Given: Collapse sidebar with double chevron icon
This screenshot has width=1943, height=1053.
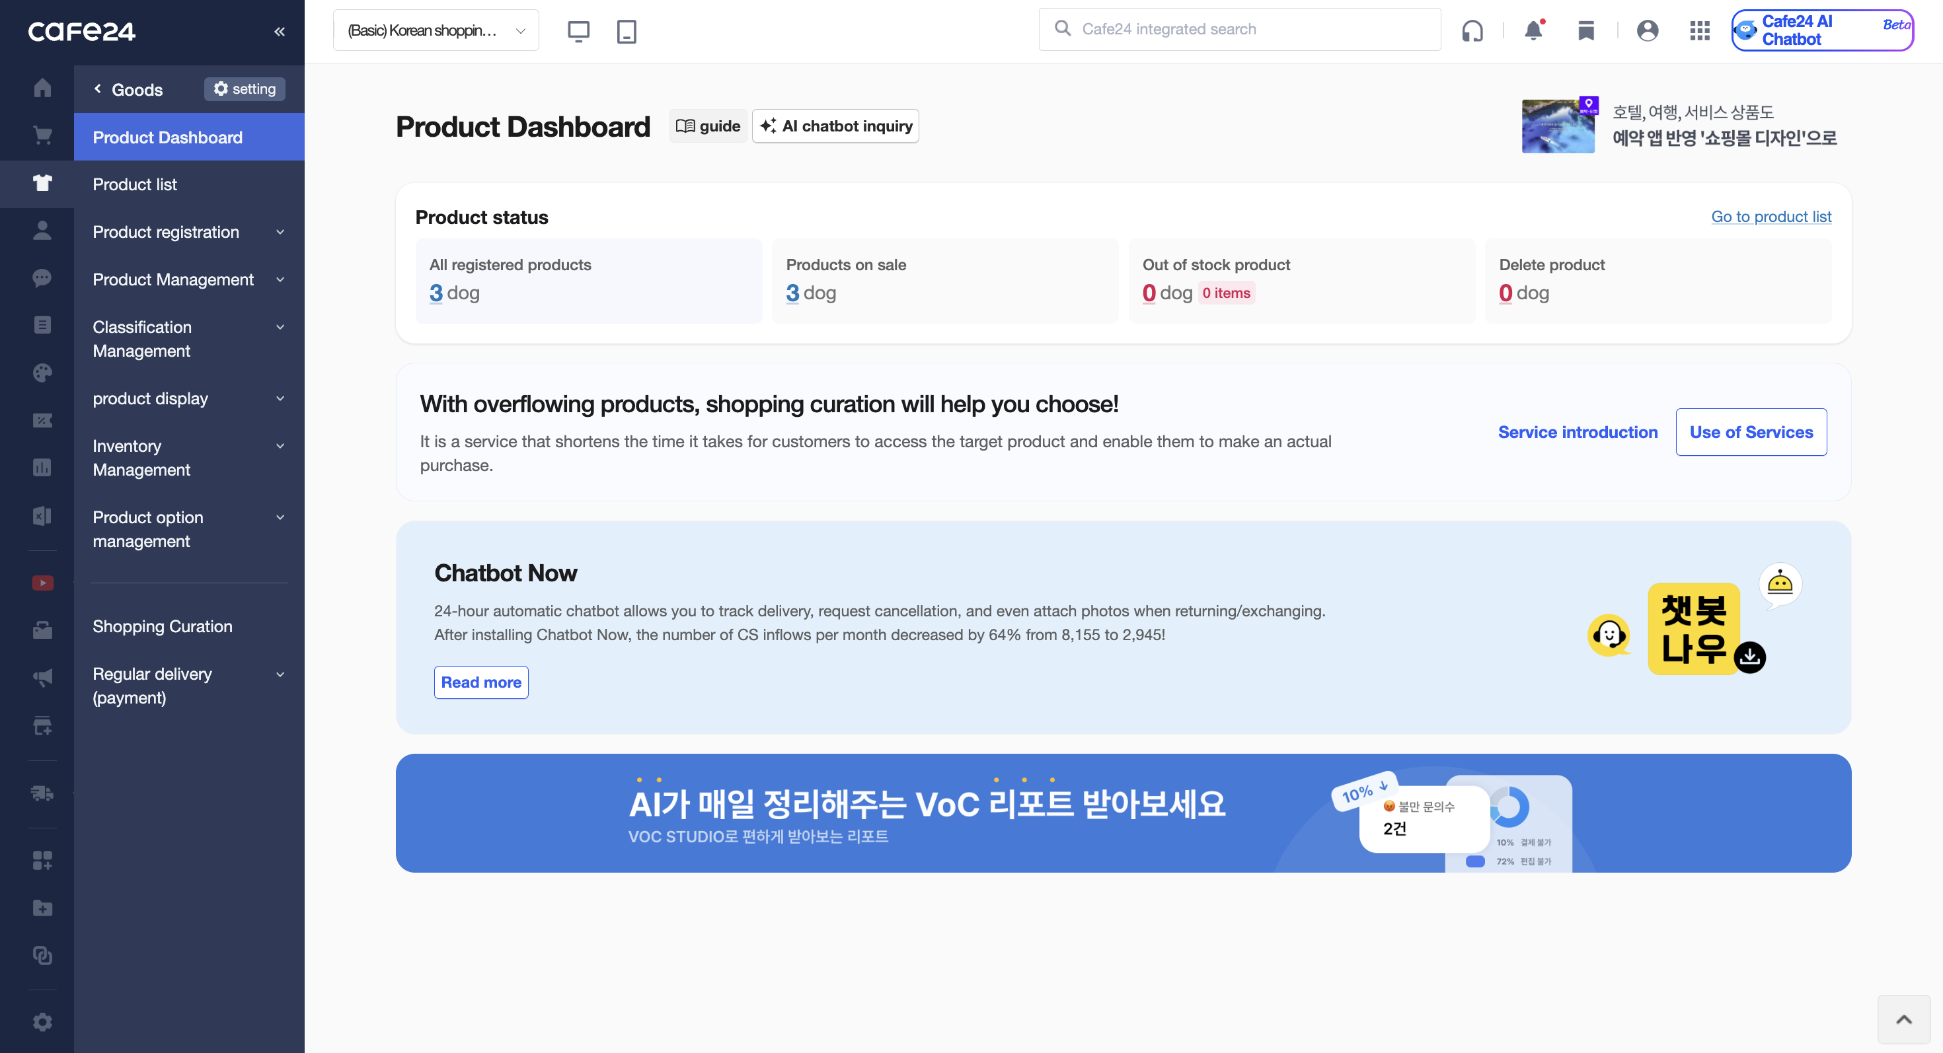Looking at the screenshot, I should coord(279,31).
